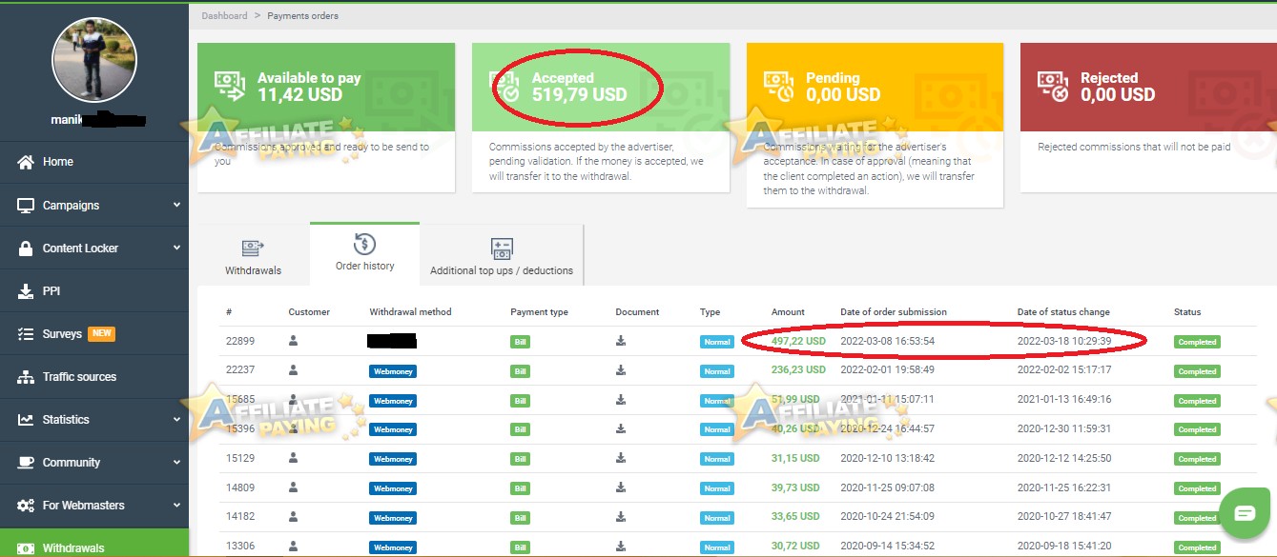
Task: Click the Available to pay cash icon
Action: [229, 86]
